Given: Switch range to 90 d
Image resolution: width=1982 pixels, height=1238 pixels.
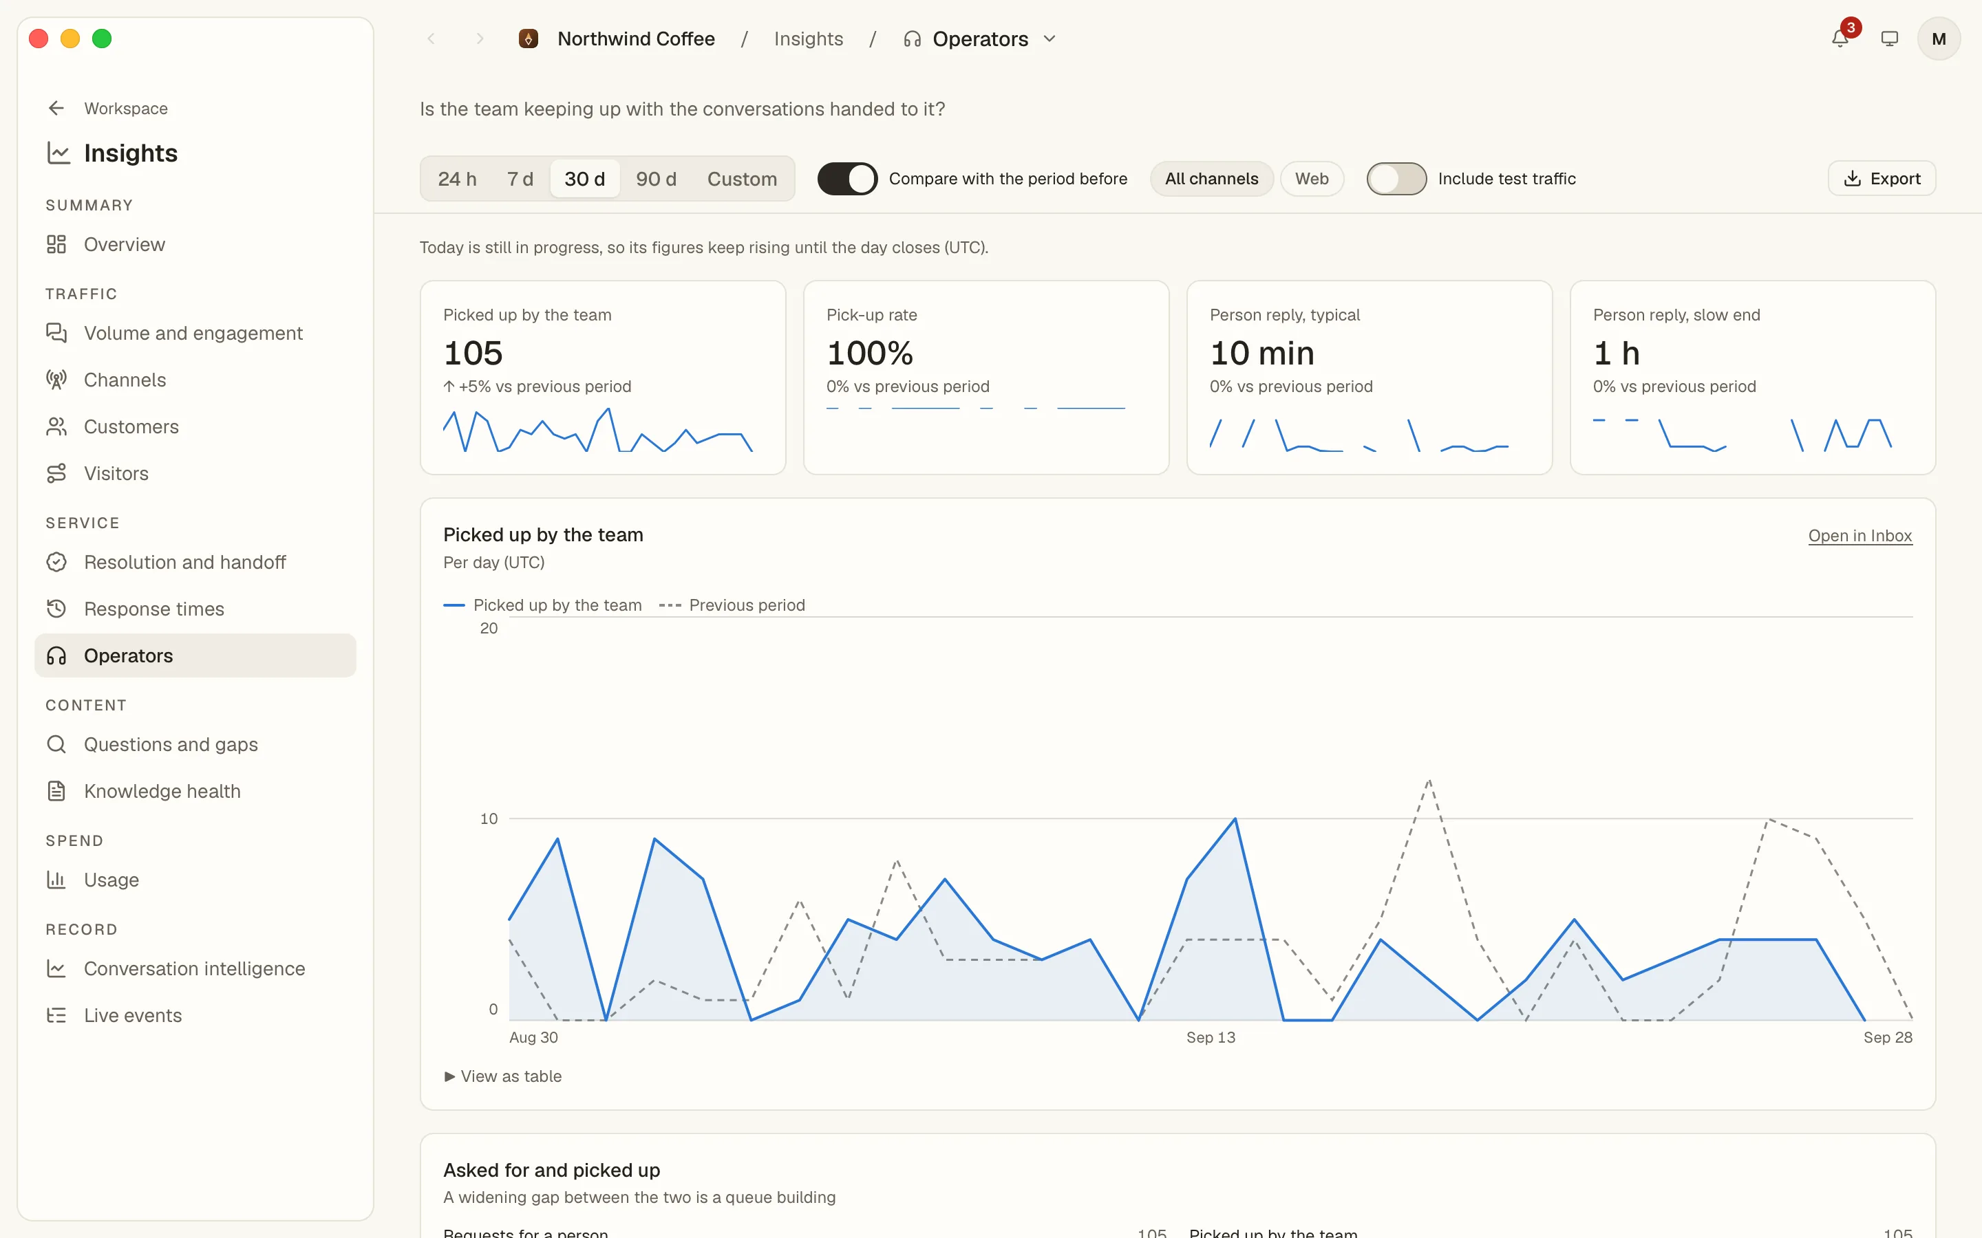Looking at the screenshot, I should 656,179.
